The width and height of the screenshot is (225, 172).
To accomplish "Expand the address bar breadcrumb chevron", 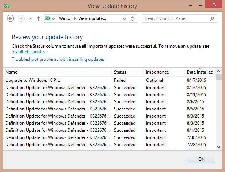I will click(54, 18).
